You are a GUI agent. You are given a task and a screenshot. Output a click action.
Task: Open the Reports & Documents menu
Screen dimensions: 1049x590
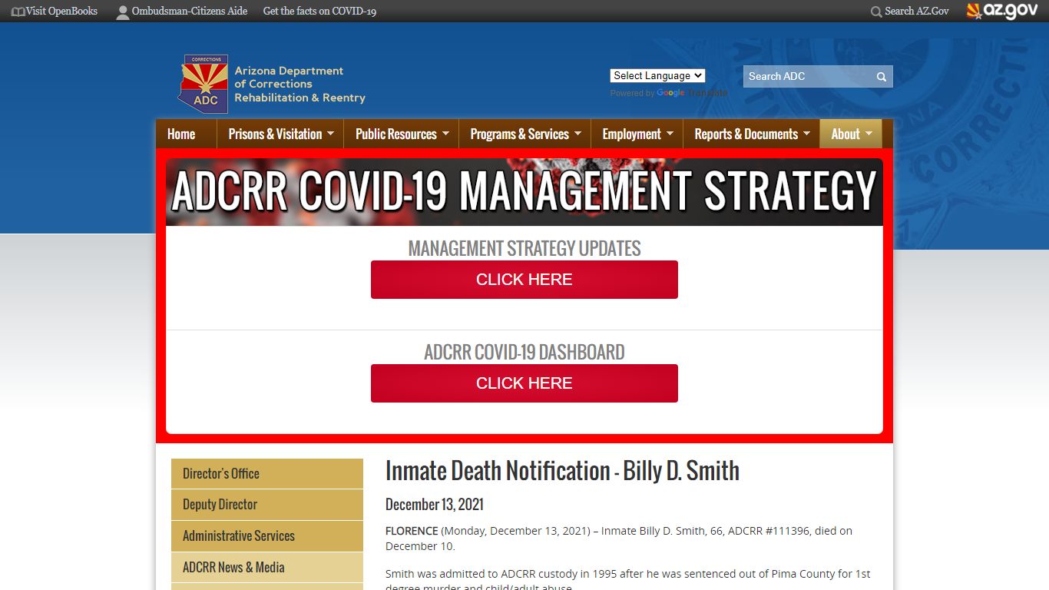[x=752, y=134]
